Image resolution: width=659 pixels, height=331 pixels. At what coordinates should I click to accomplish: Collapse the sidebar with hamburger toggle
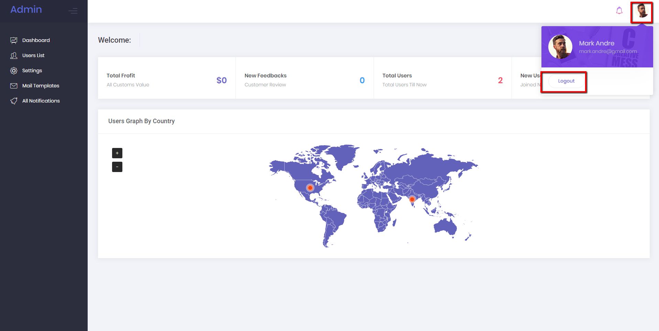pyautogui.click(x=73, y=11)
